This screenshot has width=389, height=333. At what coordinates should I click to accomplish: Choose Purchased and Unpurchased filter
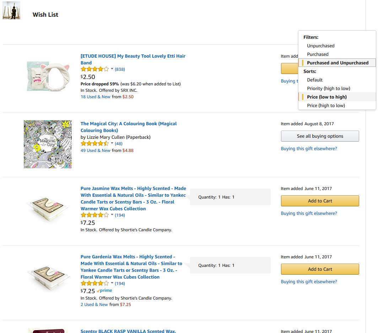pyautogui.click(x=337, y=63)
